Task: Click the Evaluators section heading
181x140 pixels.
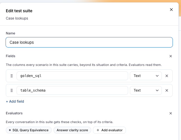Action: (x=14, y=113)
